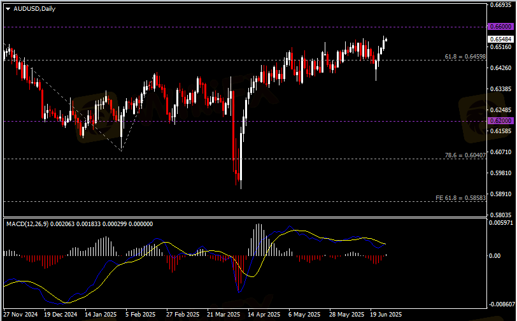The height and width of the screenshot is (321, 517).
Task: Click the 27 Feb 2025 date label
Action: pos(183,315)
